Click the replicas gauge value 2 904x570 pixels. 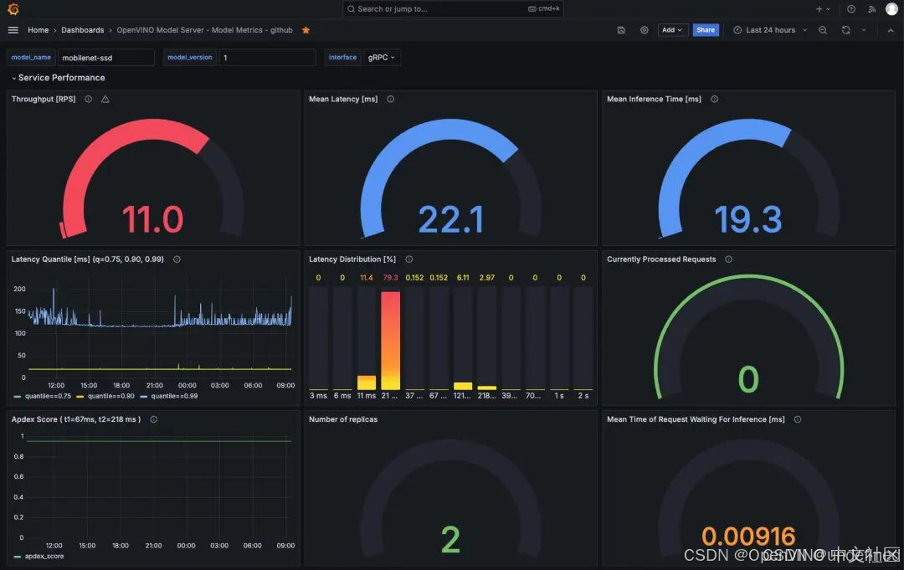pyautogui.click(x=451, y=540)
